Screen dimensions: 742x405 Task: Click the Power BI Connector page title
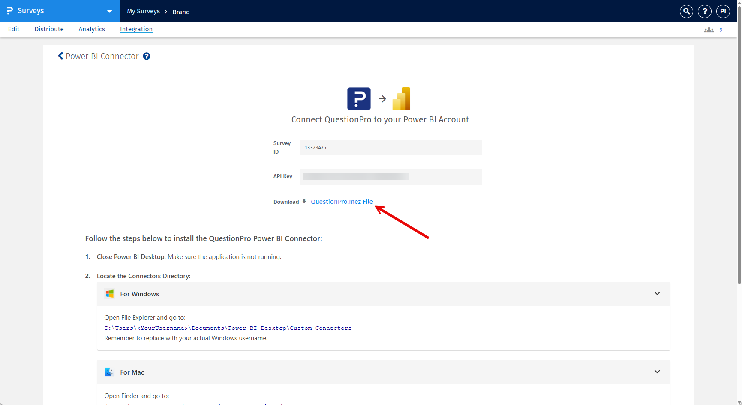click(x=102, y=56)
